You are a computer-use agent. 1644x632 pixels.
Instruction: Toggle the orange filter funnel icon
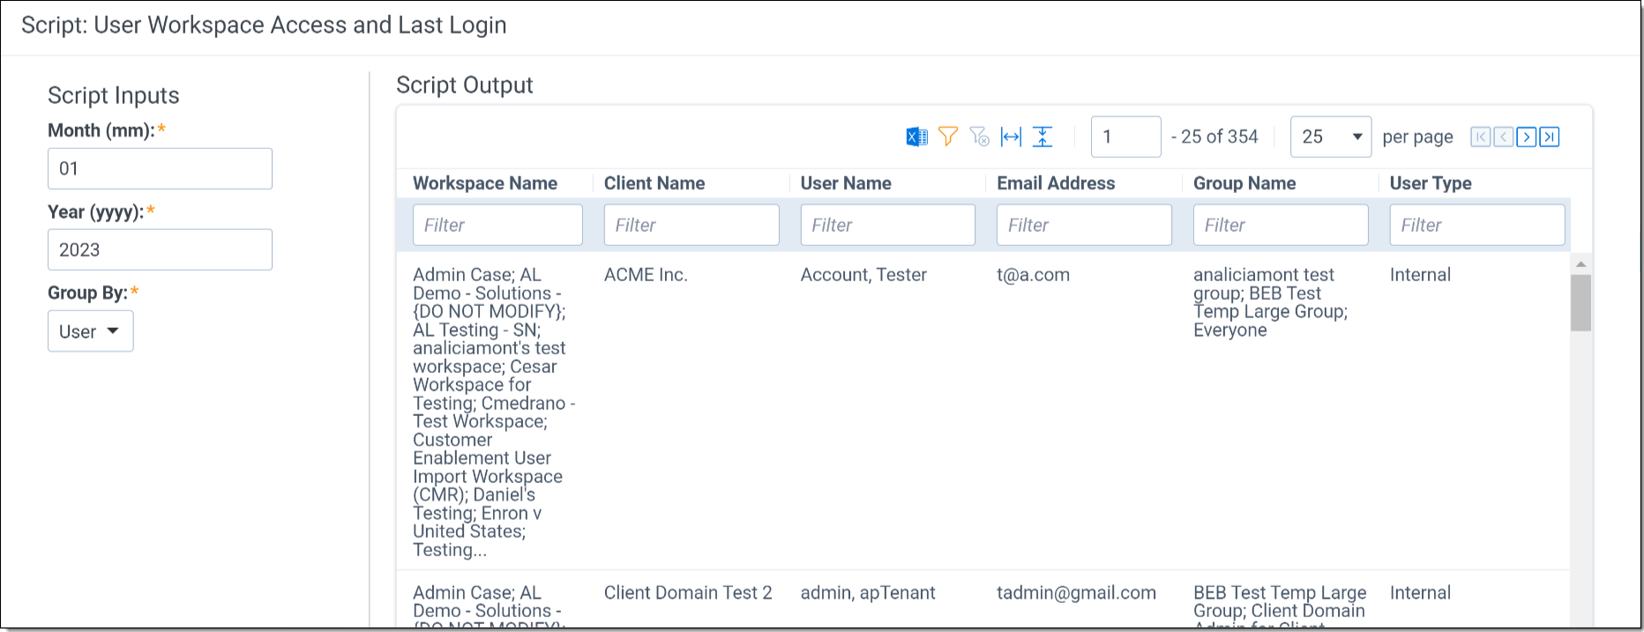948,137
